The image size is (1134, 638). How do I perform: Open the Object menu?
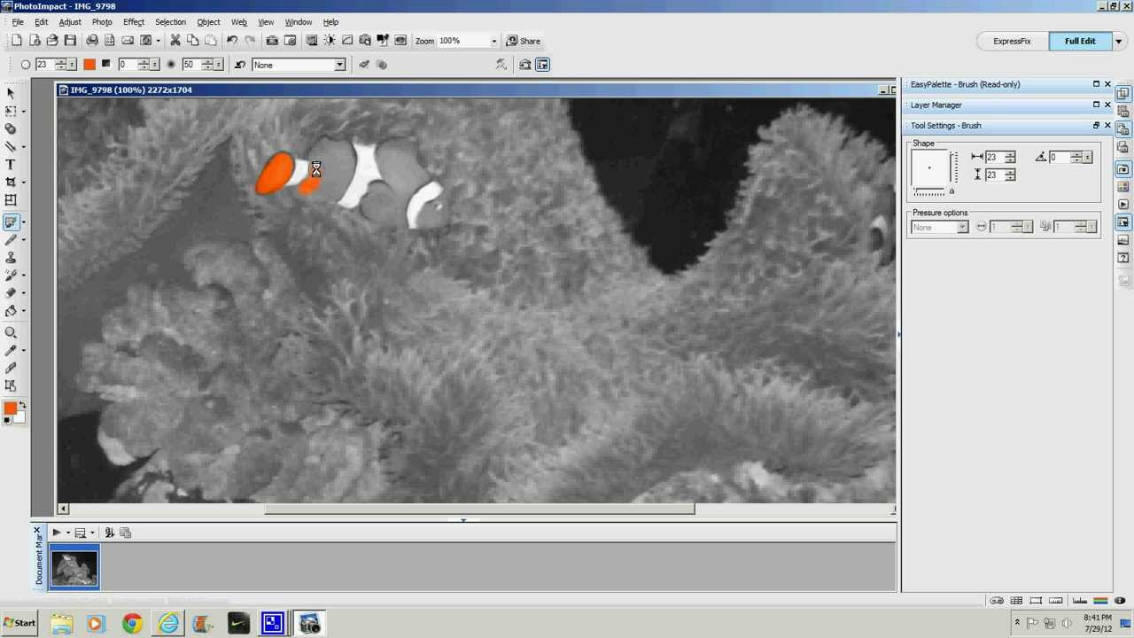pos(208,22)
